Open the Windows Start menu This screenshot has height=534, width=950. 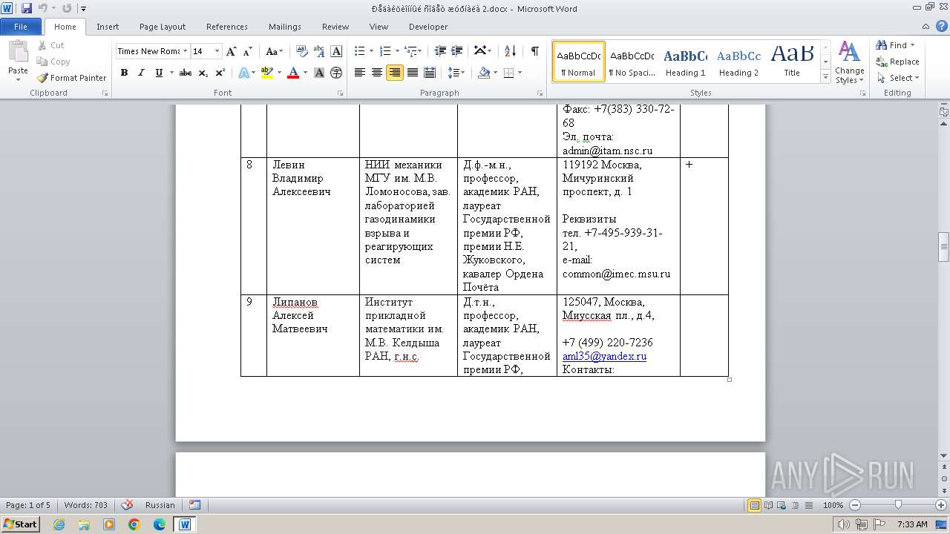[21, 524]
